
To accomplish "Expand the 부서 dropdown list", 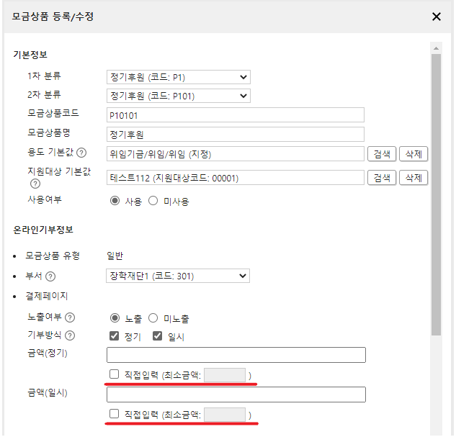I will point(178,276).
